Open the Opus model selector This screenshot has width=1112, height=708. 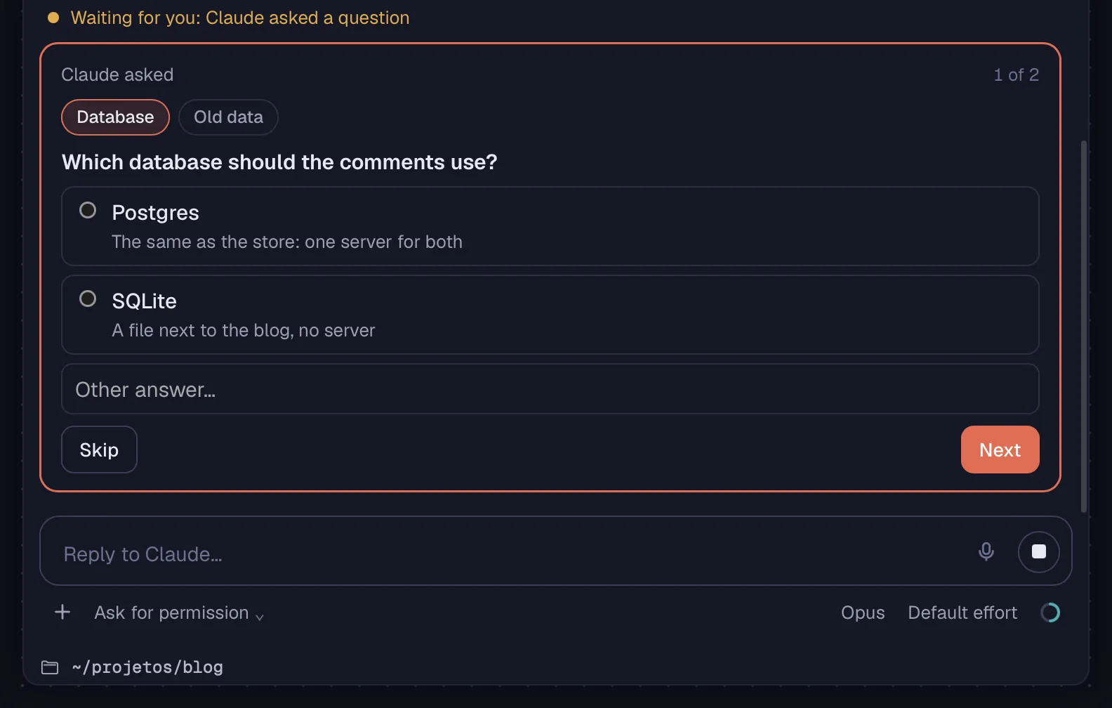coord(863,612)
